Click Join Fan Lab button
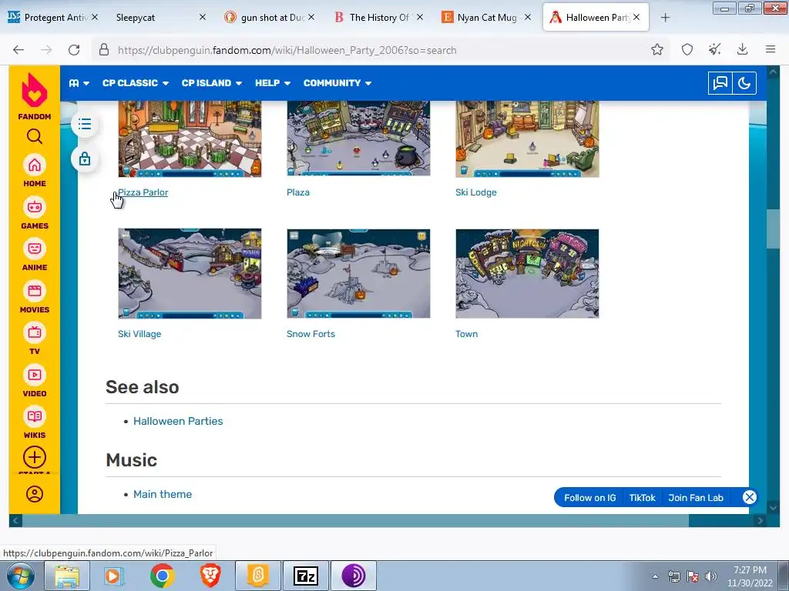This screenshot has width=789, height=591. (x=696, y=498)
